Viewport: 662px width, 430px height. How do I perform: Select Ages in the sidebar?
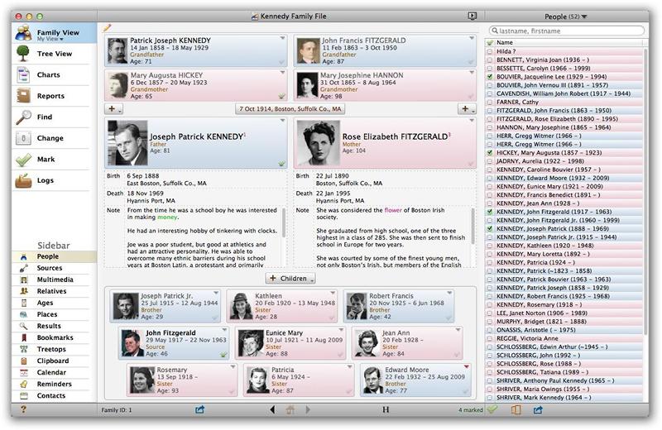tap(45, 303)
